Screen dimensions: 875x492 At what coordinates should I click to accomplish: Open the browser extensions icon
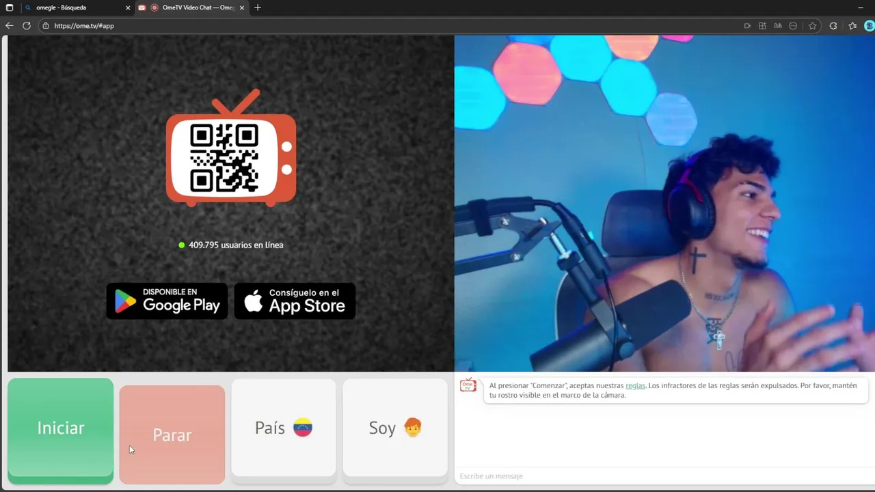(x=833, y=26)
